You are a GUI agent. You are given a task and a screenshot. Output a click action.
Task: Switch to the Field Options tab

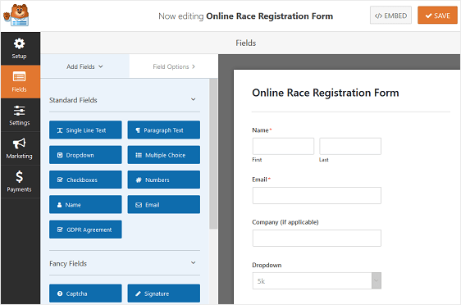(174, 66)
